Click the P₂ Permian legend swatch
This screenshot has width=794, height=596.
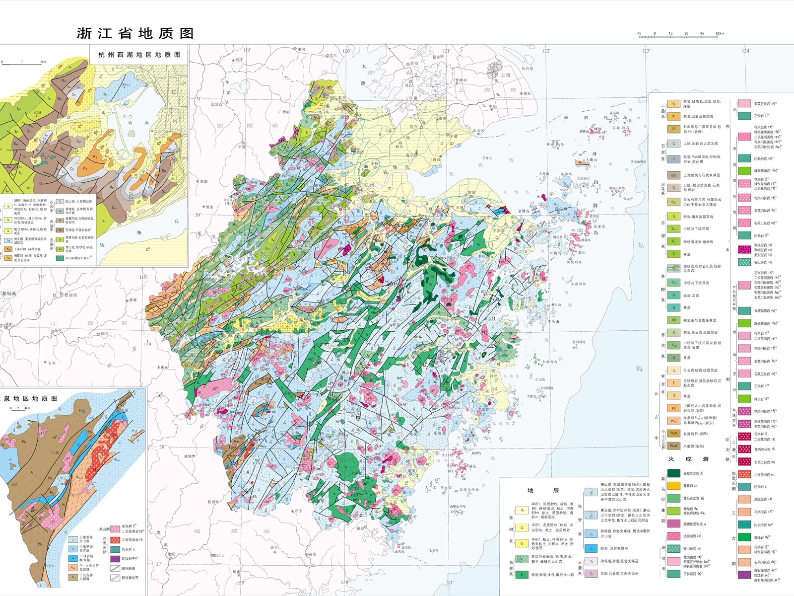click(x=673, y=104)
